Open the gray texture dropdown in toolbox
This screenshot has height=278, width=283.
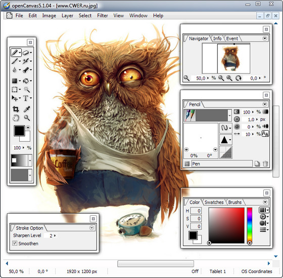pos(30,175)
